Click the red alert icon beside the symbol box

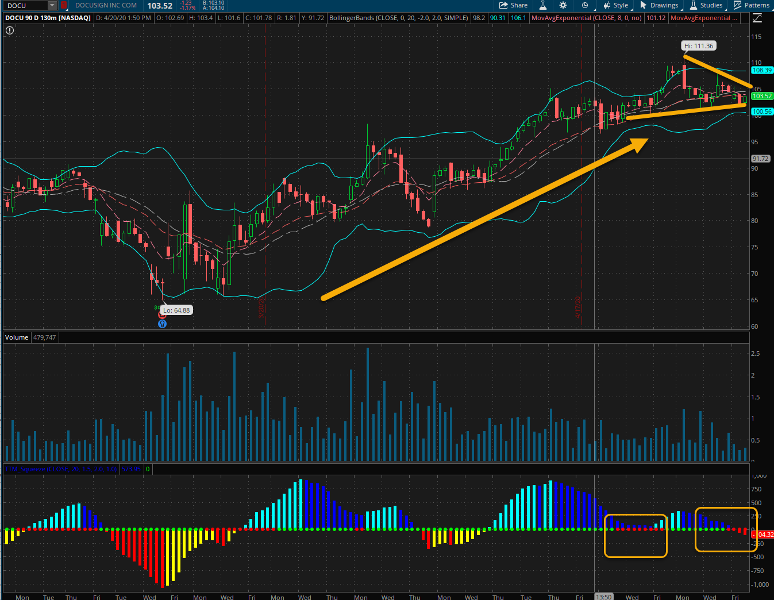point(63,6)
